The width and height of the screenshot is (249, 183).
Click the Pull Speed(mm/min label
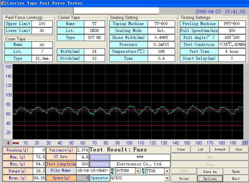(199, 31)
